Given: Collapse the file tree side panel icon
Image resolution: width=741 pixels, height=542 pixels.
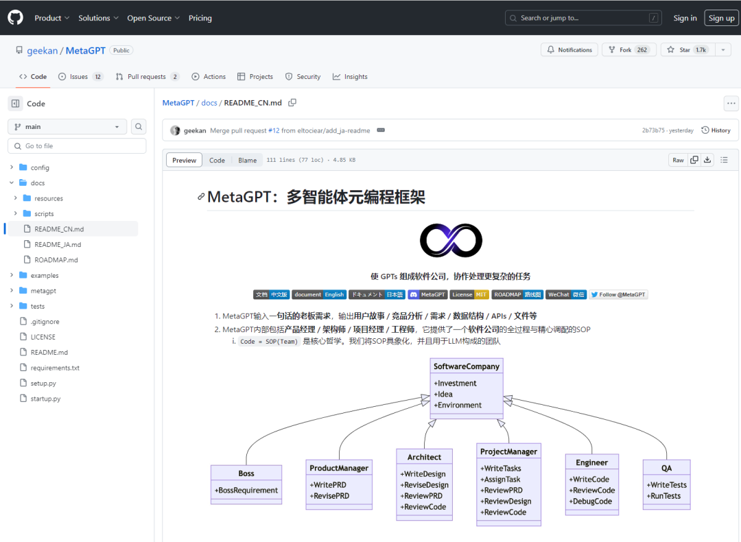Looking at the screenshot, I should click(x=16, y=104).
